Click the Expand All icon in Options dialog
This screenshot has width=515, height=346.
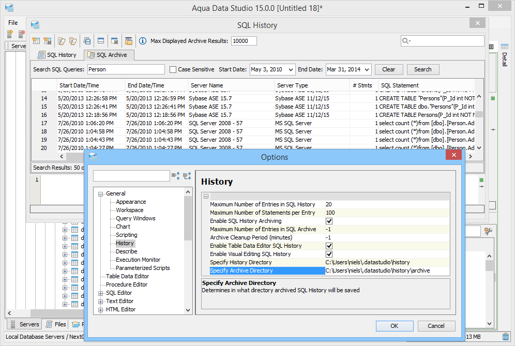176,176
